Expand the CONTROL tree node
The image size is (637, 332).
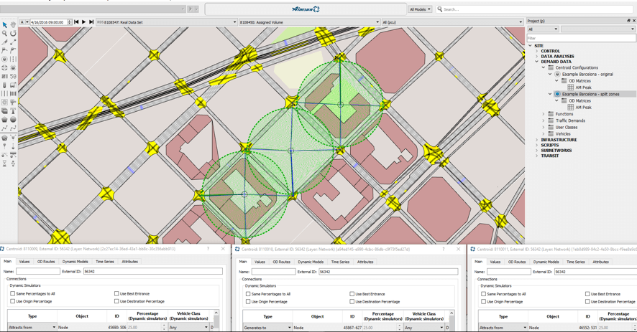coord(536,51)
